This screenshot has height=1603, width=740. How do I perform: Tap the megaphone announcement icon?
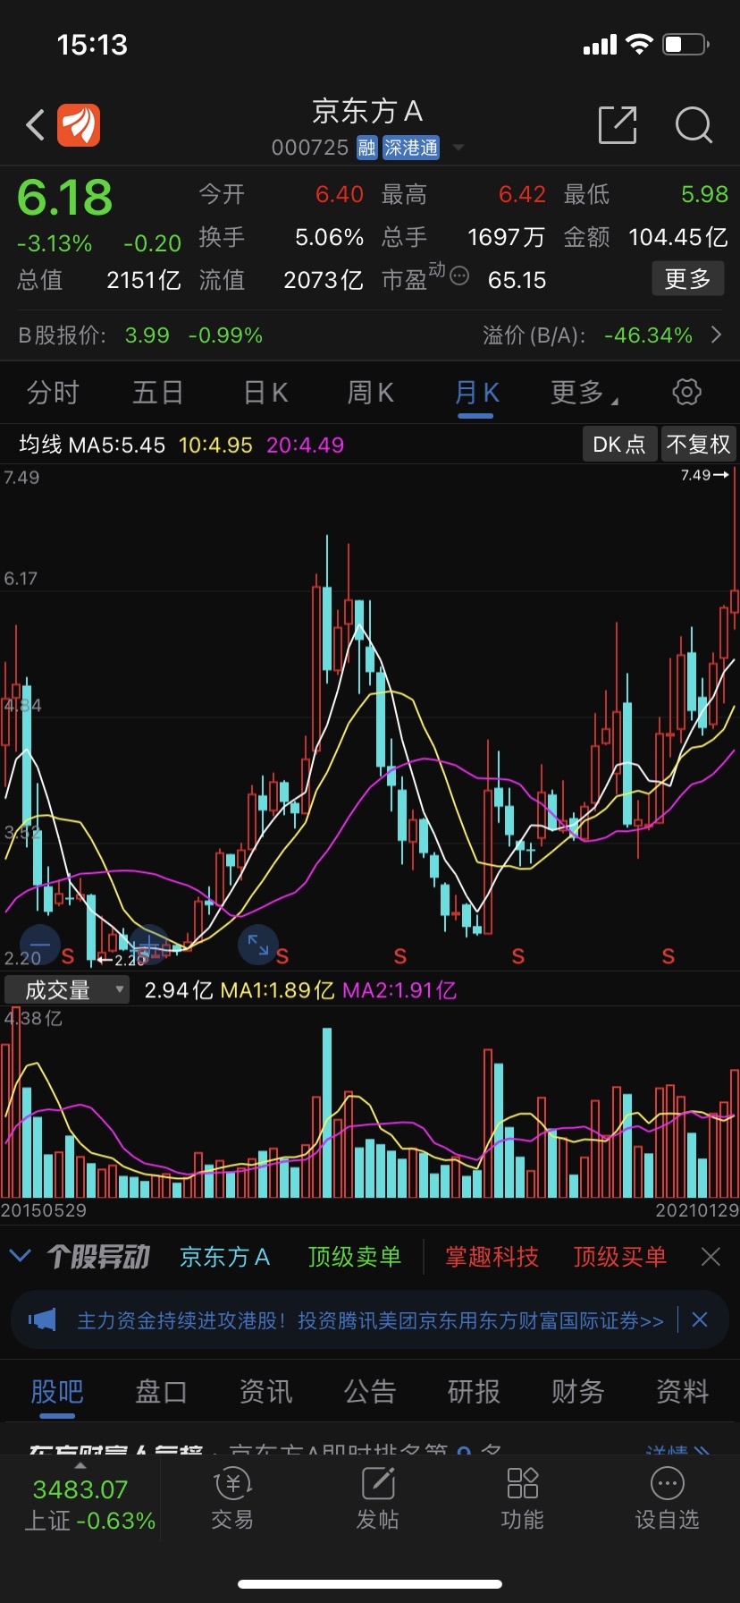tap(42, 1320)
